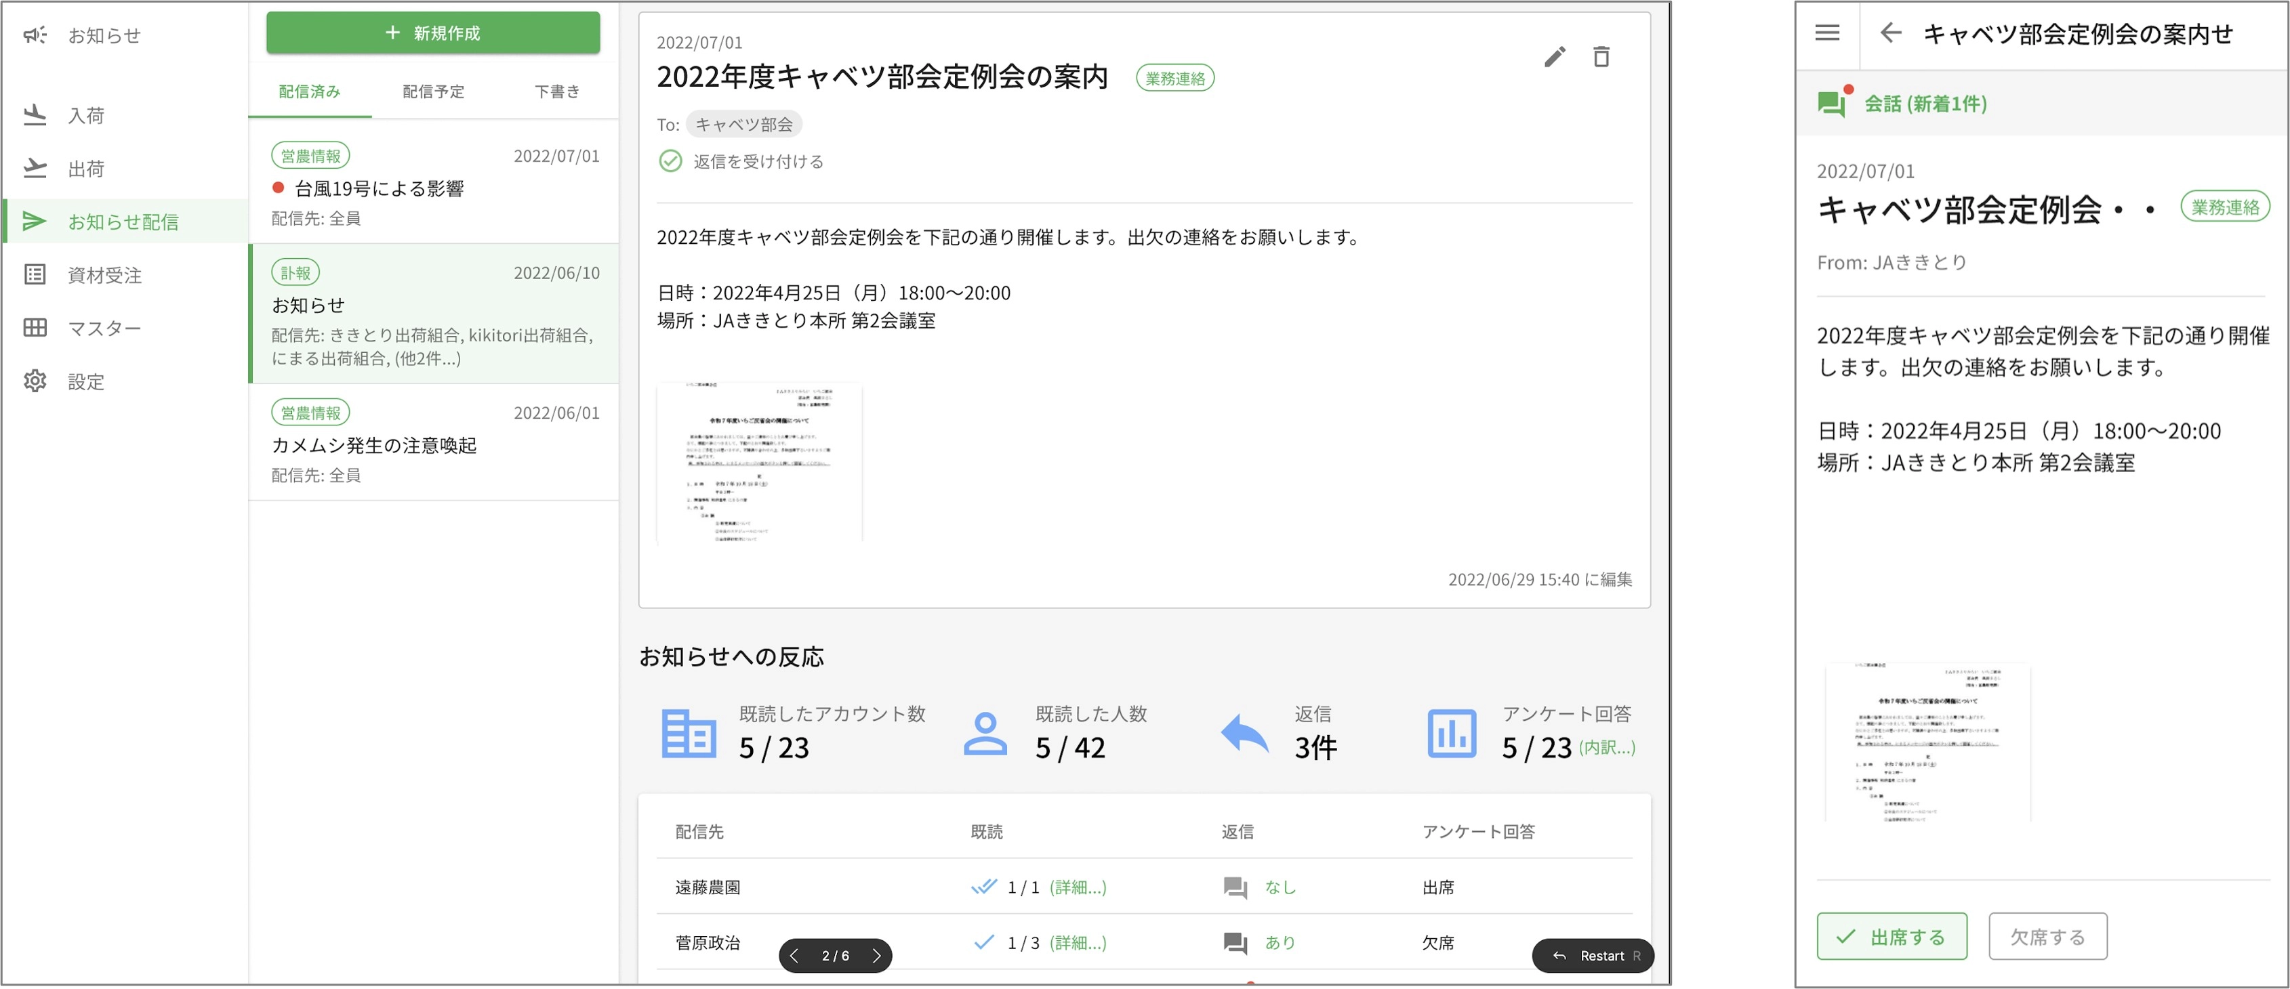The height and width of the screenshot is (989, 2290).
Task: Click the person icon for 既読した人数
Action: point(985,733)
